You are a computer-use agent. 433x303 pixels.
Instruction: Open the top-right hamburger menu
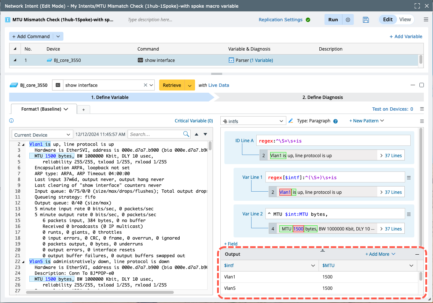coord(426,20)
